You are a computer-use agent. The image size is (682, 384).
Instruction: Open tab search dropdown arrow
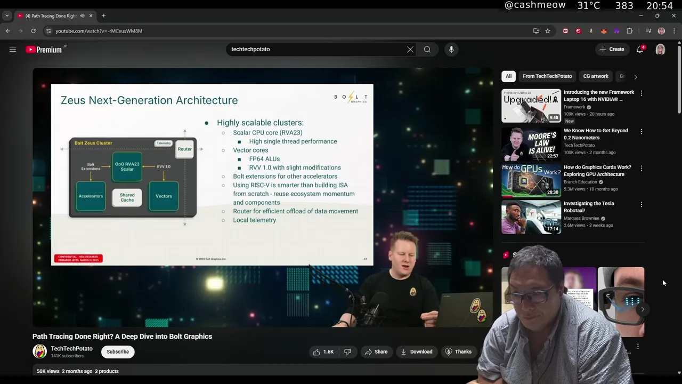coord(7,16)
